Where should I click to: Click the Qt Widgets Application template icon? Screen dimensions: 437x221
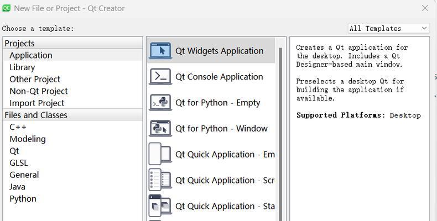pos(160,51)
